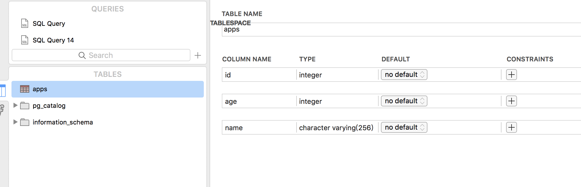The height and width of the screenshot is (187, 581).
Task: Click the blue table view icon on the left edge
Action: (x=3, y=91)
